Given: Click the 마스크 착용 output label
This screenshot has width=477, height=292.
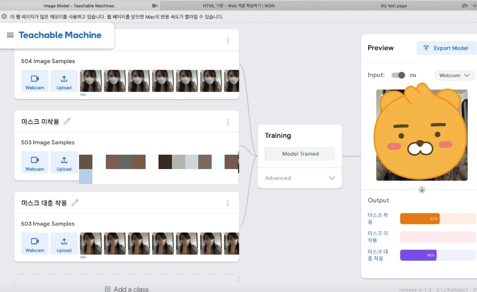Looking at the screenshot, I should click(378, 219).
